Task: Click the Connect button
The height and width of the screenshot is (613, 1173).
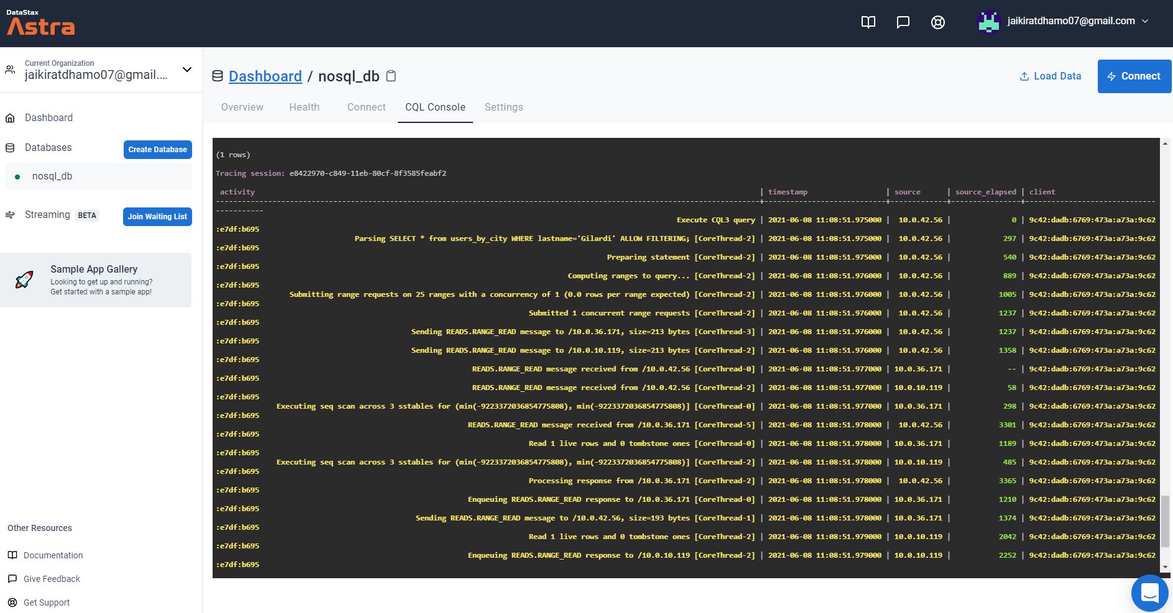Action: coord(1134,76)
